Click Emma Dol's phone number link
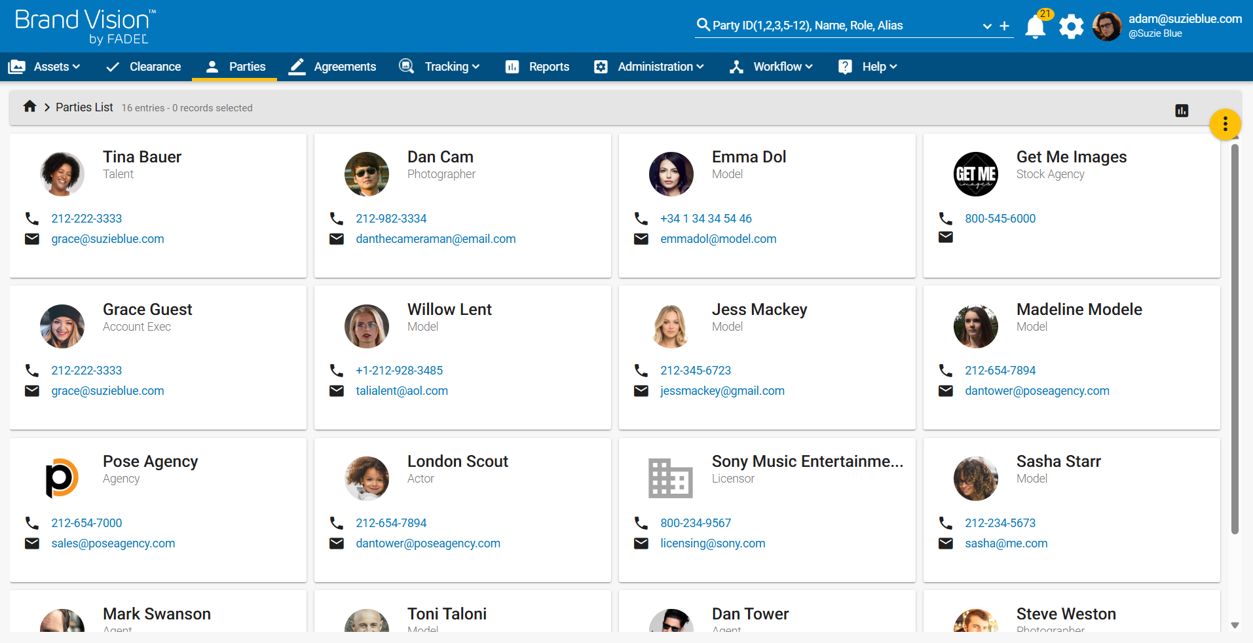Screen dimensions: 1253x643 [705, 219]
